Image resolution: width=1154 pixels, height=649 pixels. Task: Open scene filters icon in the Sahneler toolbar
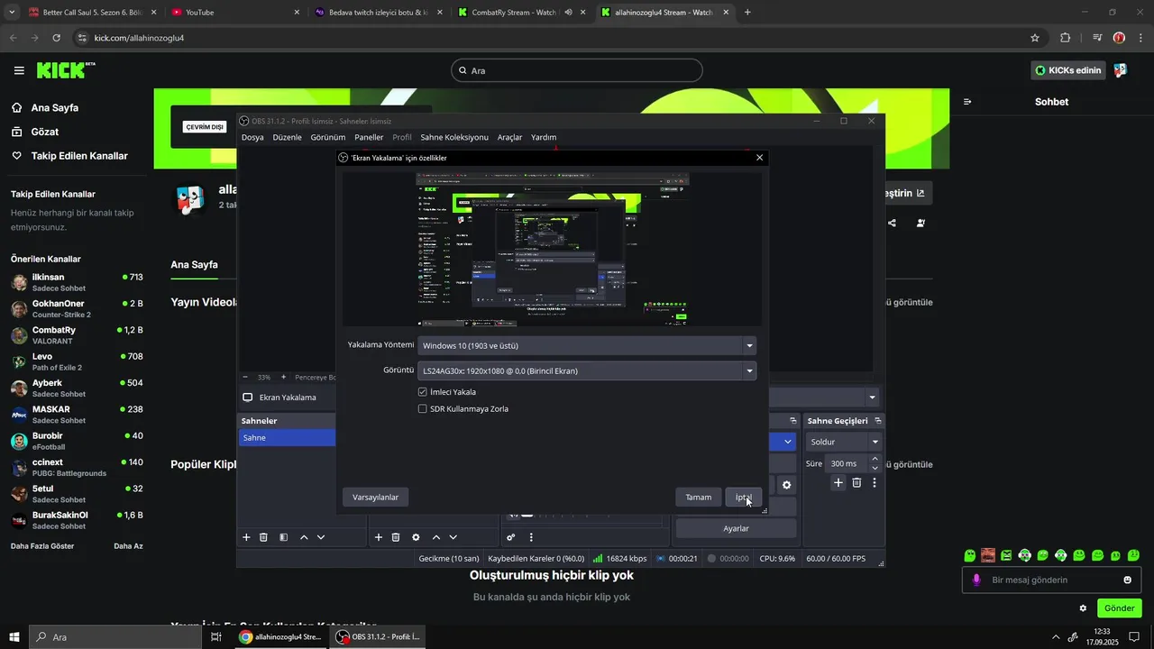click(283, 537)
